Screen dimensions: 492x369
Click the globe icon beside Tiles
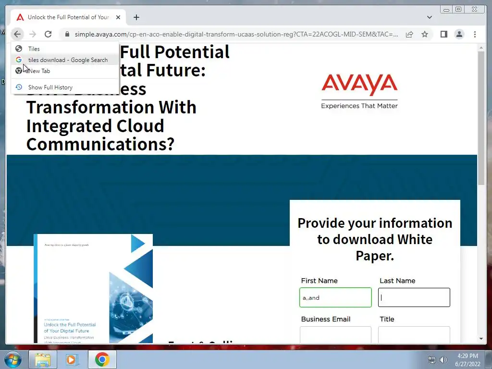point(19,49)
